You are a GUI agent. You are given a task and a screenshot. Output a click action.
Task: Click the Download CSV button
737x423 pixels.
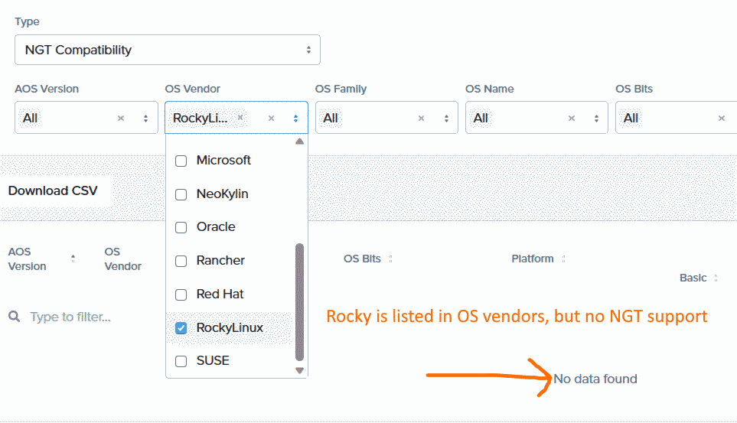click(x=53, y=190)
